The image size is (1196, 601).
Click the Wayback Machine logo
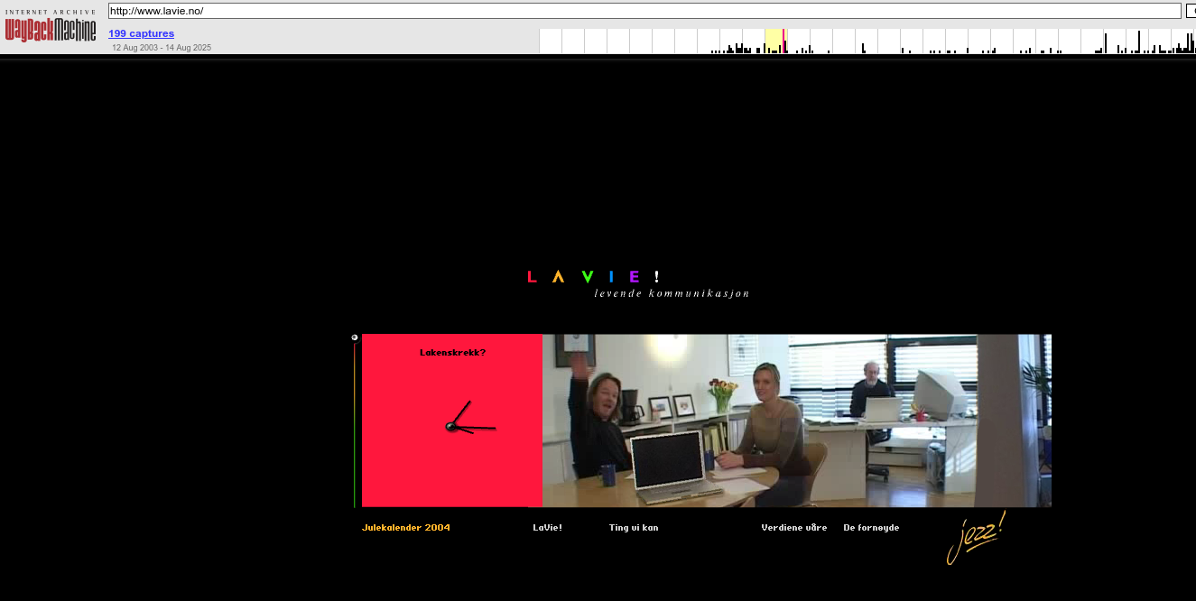[51, 26]
